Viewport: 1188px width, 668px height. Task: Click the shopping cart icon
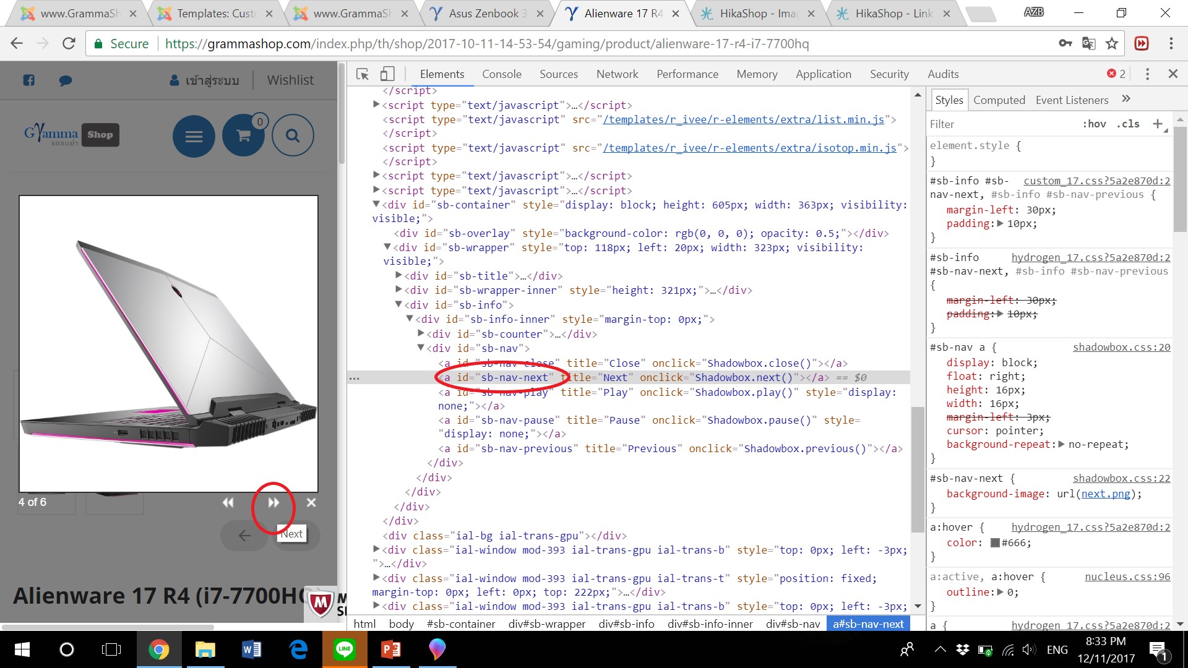tap(244, 135)
